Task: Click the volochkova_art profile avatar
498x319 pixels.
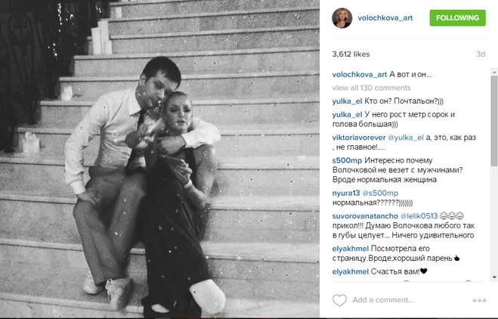Action: tap(342, 18)
